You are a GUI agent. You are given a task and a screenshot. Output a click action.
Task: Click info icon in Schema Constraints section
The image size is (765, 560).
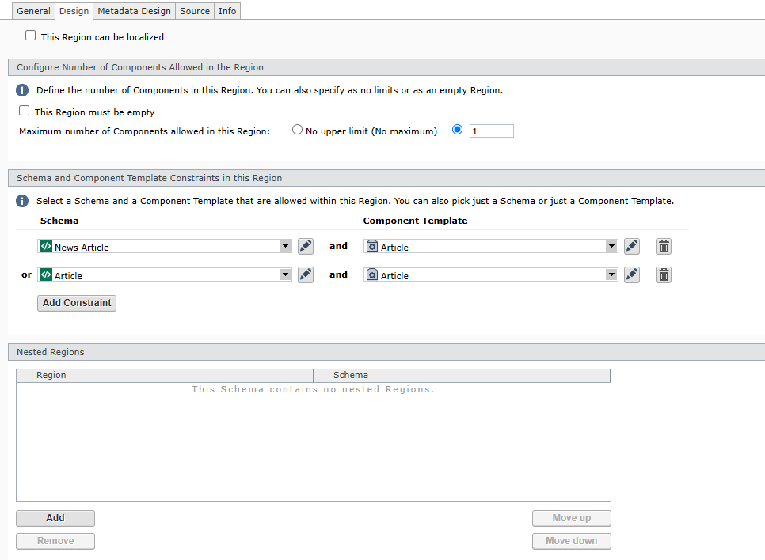pyautogui.click(x=23, y=201)
